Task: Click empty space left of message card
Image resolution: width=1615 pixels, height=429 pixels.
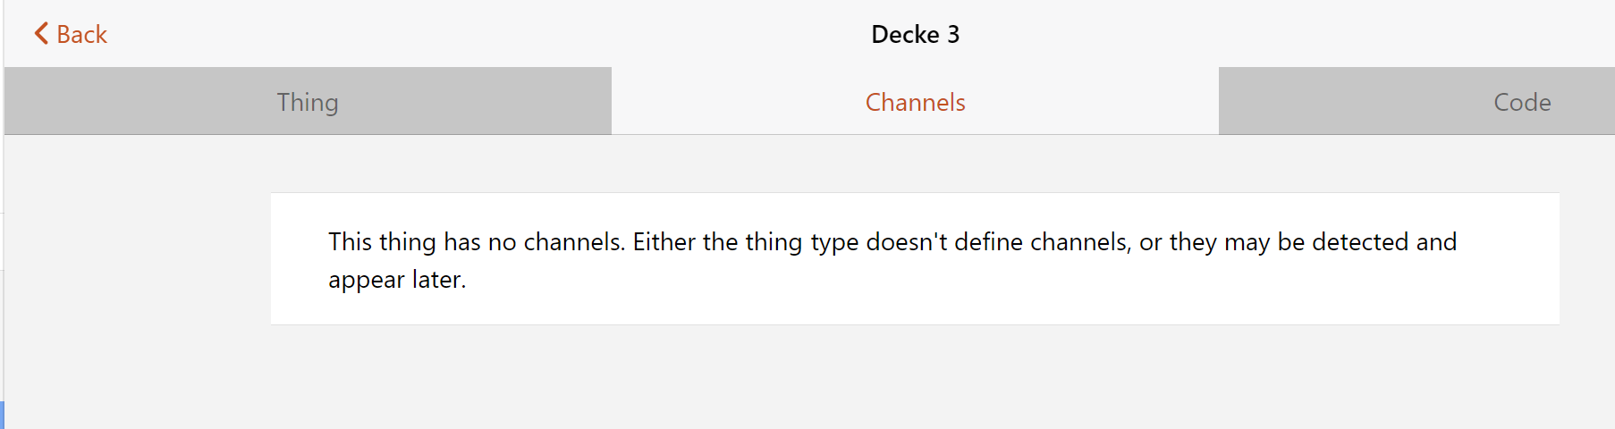Action: [134, 259]
